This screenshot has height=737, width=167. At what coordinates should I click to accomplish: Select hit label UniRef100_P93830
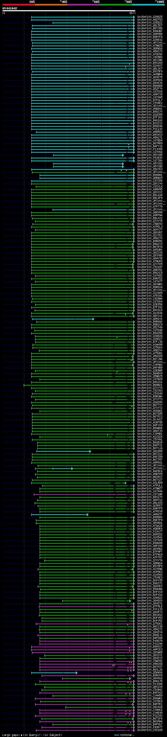[150, 158]
